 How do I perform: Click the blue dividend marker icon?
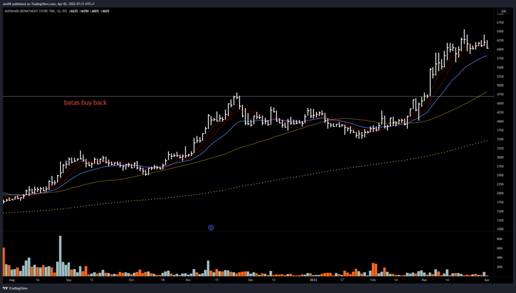211,228
